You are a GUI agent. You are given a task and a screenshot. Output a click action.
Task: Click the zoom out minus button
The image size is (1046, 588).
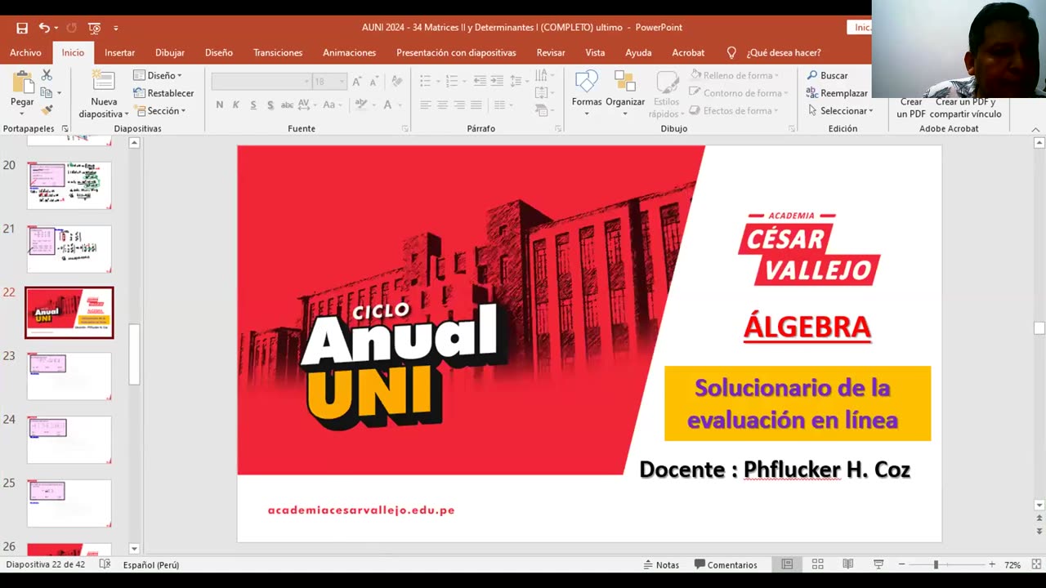pos(901,564)
